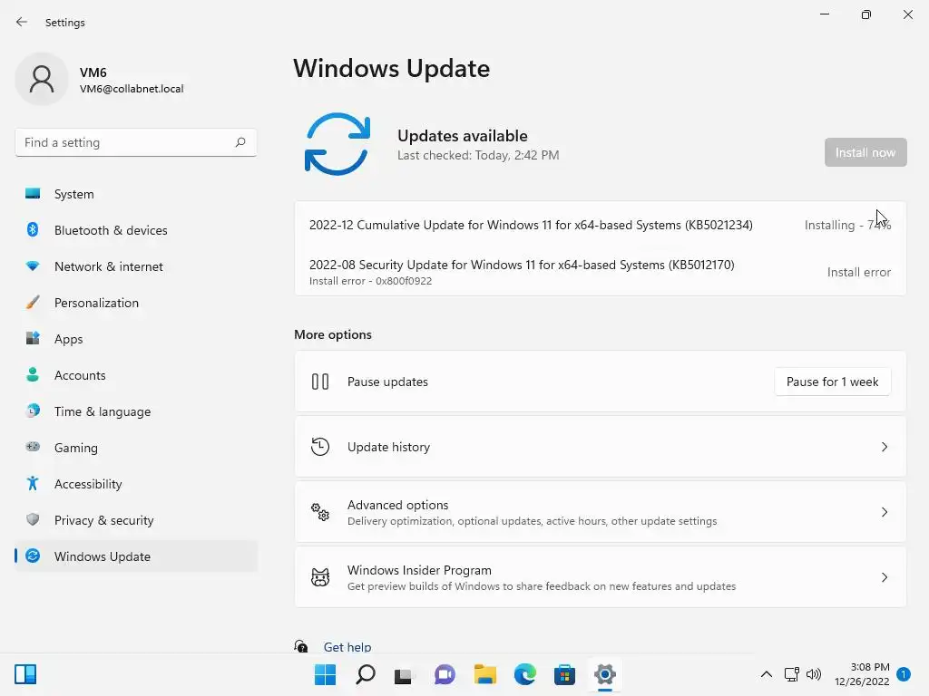Click the pause bars icon beside Pause updates
Image resolution: width=929 pixels, height=696 pixels.
pos(320,382)
